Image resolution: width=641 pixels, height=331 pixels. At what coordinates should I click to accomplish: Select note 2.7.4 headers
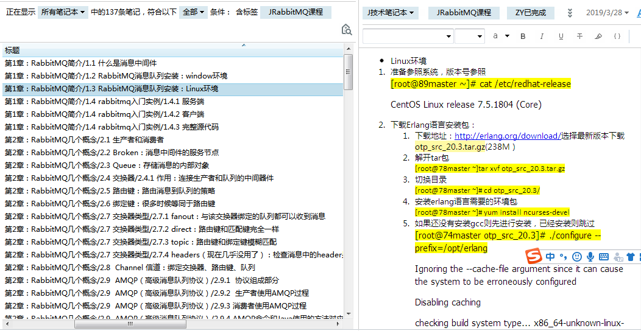point(172,255)
